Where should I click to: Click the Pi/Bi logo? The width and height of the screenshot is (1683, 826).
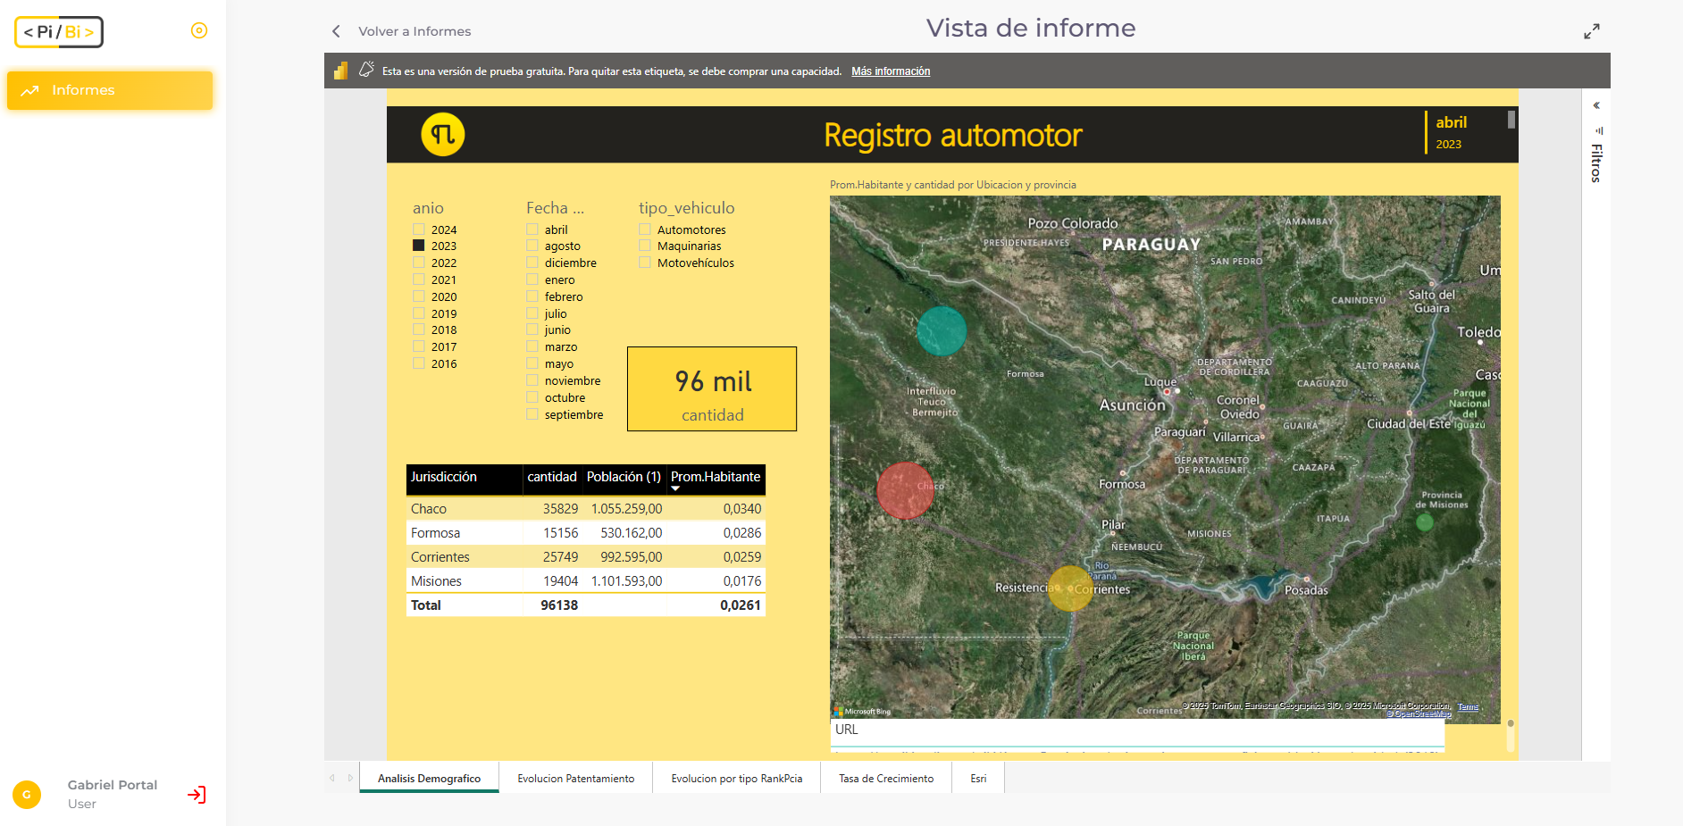click(59, 32)
